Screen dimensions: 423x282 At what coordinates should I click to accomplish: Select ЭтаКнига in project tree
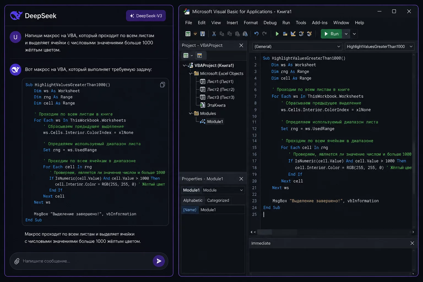[213, 105]
